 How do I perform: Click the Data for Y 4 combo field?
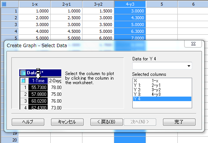coord(162,66)
